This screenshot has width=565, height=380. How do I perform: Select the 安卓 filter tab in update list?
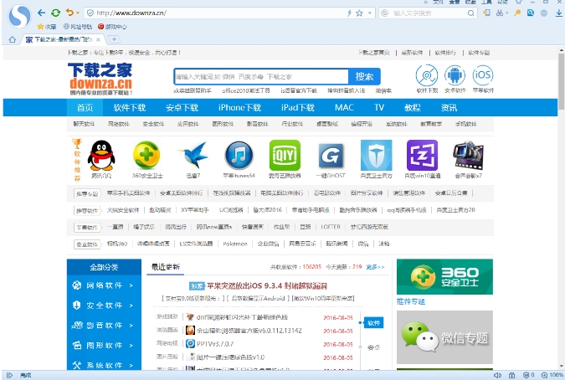pos(373,347)
